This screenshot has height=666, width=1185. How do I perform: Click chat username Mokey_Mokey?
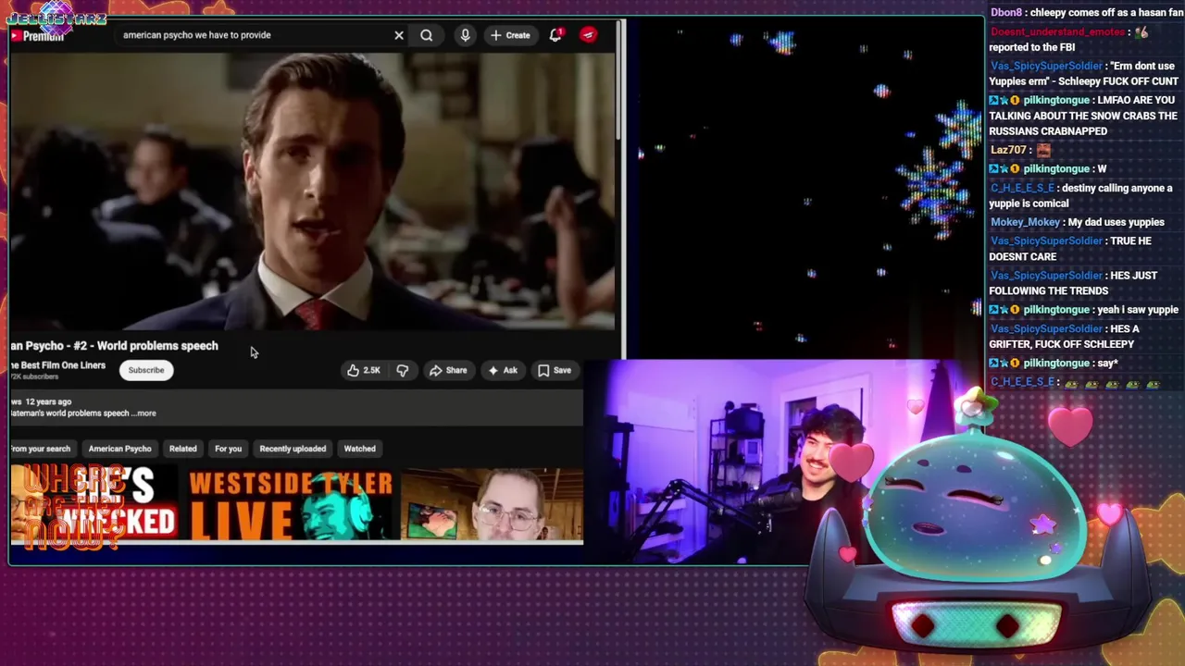(1025, 222)
